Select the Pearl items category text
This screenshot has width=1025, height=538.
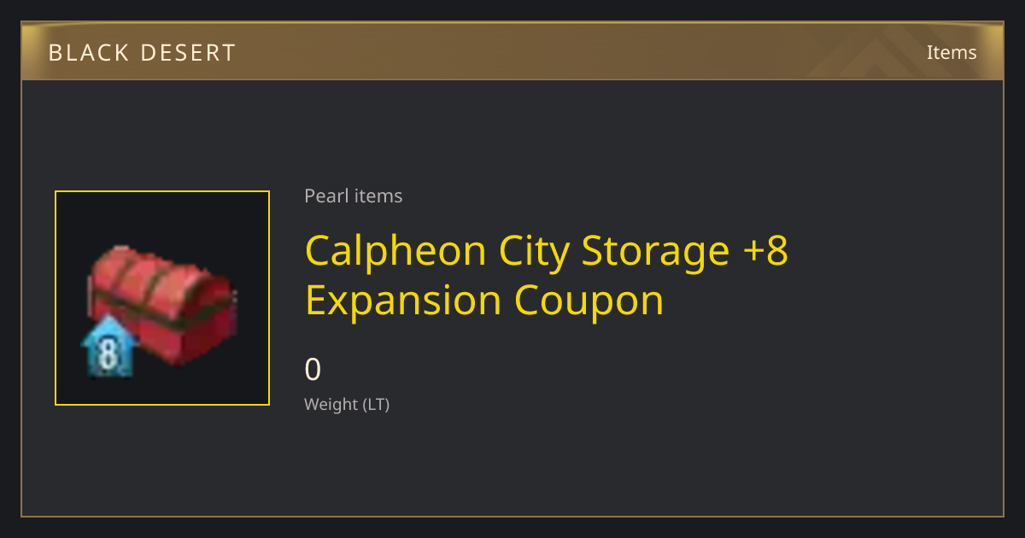(354, 196)
